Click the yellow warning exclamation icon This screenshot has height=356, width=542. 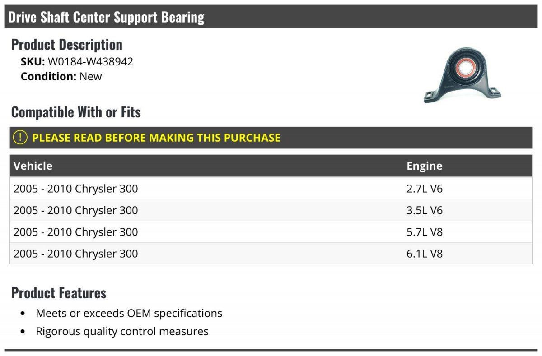(x=20, y=138)
